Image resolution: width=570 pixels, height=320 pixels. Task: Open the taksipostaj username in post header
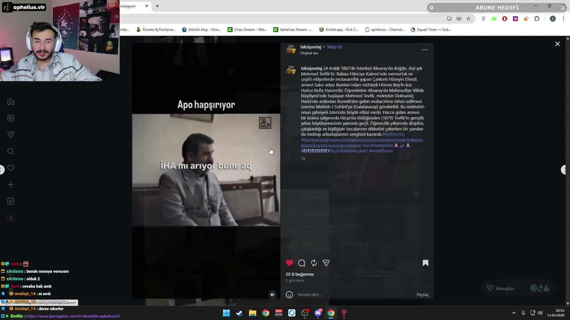pos(310,47)
